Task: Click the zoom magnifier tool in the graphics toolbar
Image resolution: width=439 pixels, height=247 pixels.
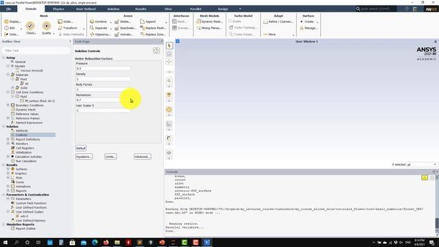Action: pos(169,81)
